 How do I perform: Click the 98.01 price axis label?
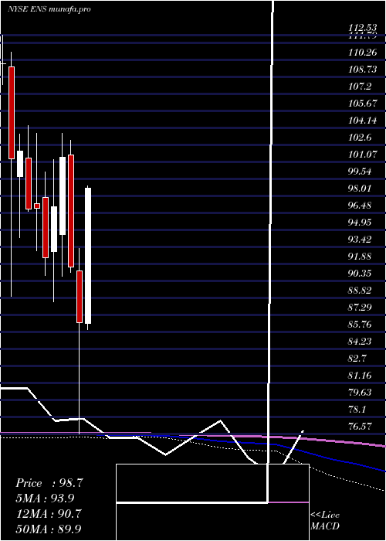coord(360,189)
